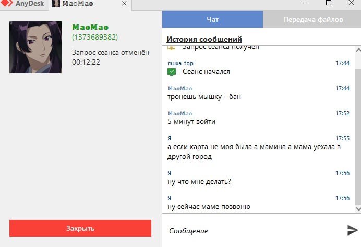The height and width of the screenshot is (247, 361).
Task: Focus the Сообщение input field
Action: 253,231
